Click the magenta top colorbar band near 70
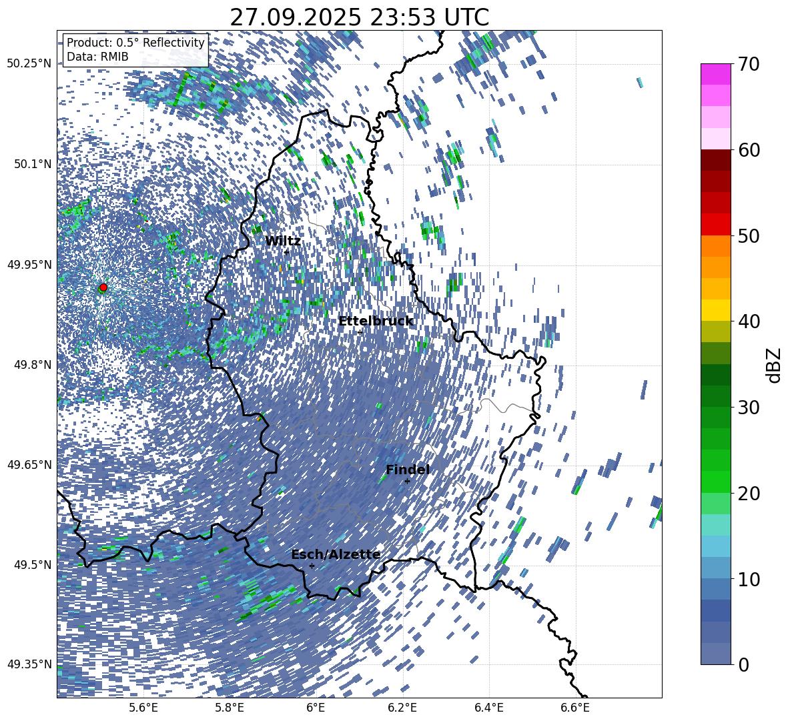 (715, 75)
